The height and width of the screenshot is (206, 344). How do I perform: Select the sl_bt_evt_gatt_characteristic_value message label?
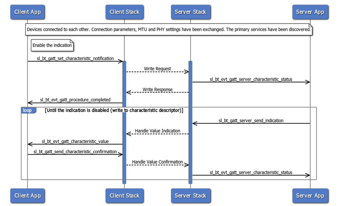pyautogui.click(x=75, y=141)
